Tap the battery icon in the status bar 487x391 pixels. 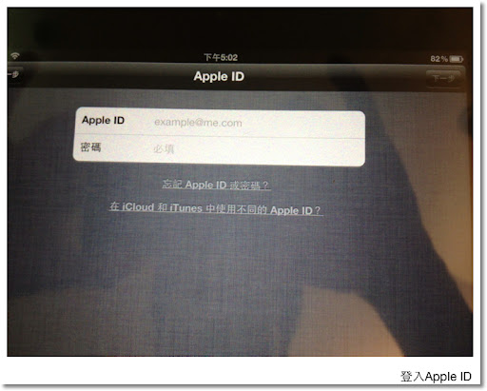pos(457,59)
